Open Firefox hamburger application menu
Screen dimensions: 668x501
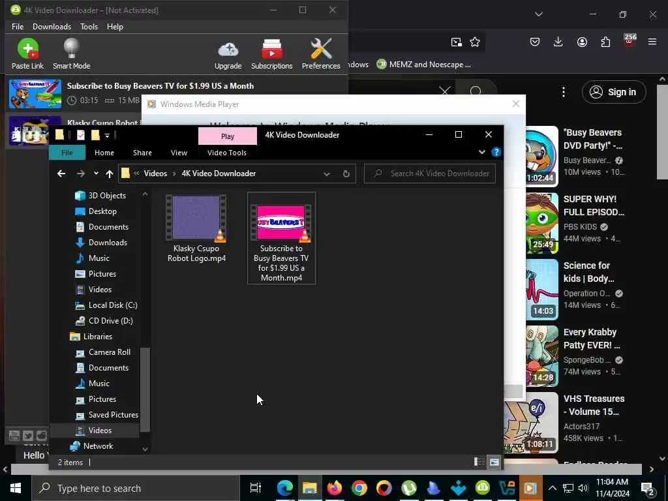click(652, 42)
